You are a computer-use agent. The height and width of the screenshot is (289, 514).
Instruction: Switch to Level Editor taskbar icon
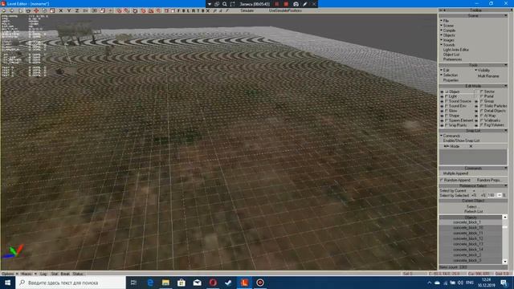pyautogui.click(x=244, y=283)
